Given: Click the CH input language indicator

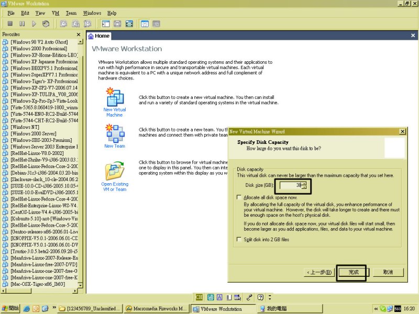Looking at the screenshot, I should (x=199, y=297).
